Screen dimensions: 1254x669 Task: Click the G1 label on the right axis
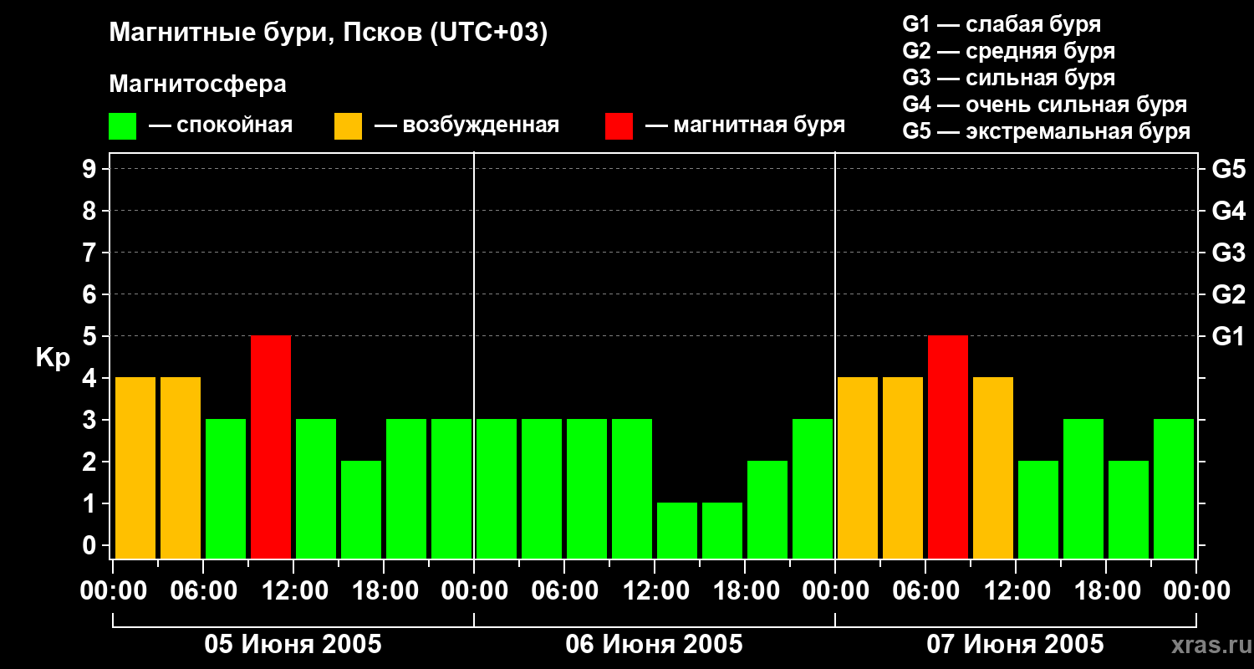[1228, 336]
